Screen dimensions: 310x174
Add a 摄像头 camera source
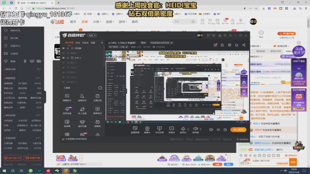147,130
